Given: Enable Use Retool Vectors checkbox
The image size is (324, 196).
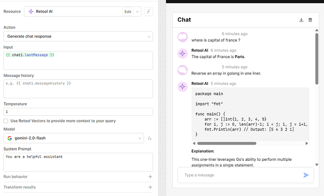Looking at the screenshot, I should [6, 121].
